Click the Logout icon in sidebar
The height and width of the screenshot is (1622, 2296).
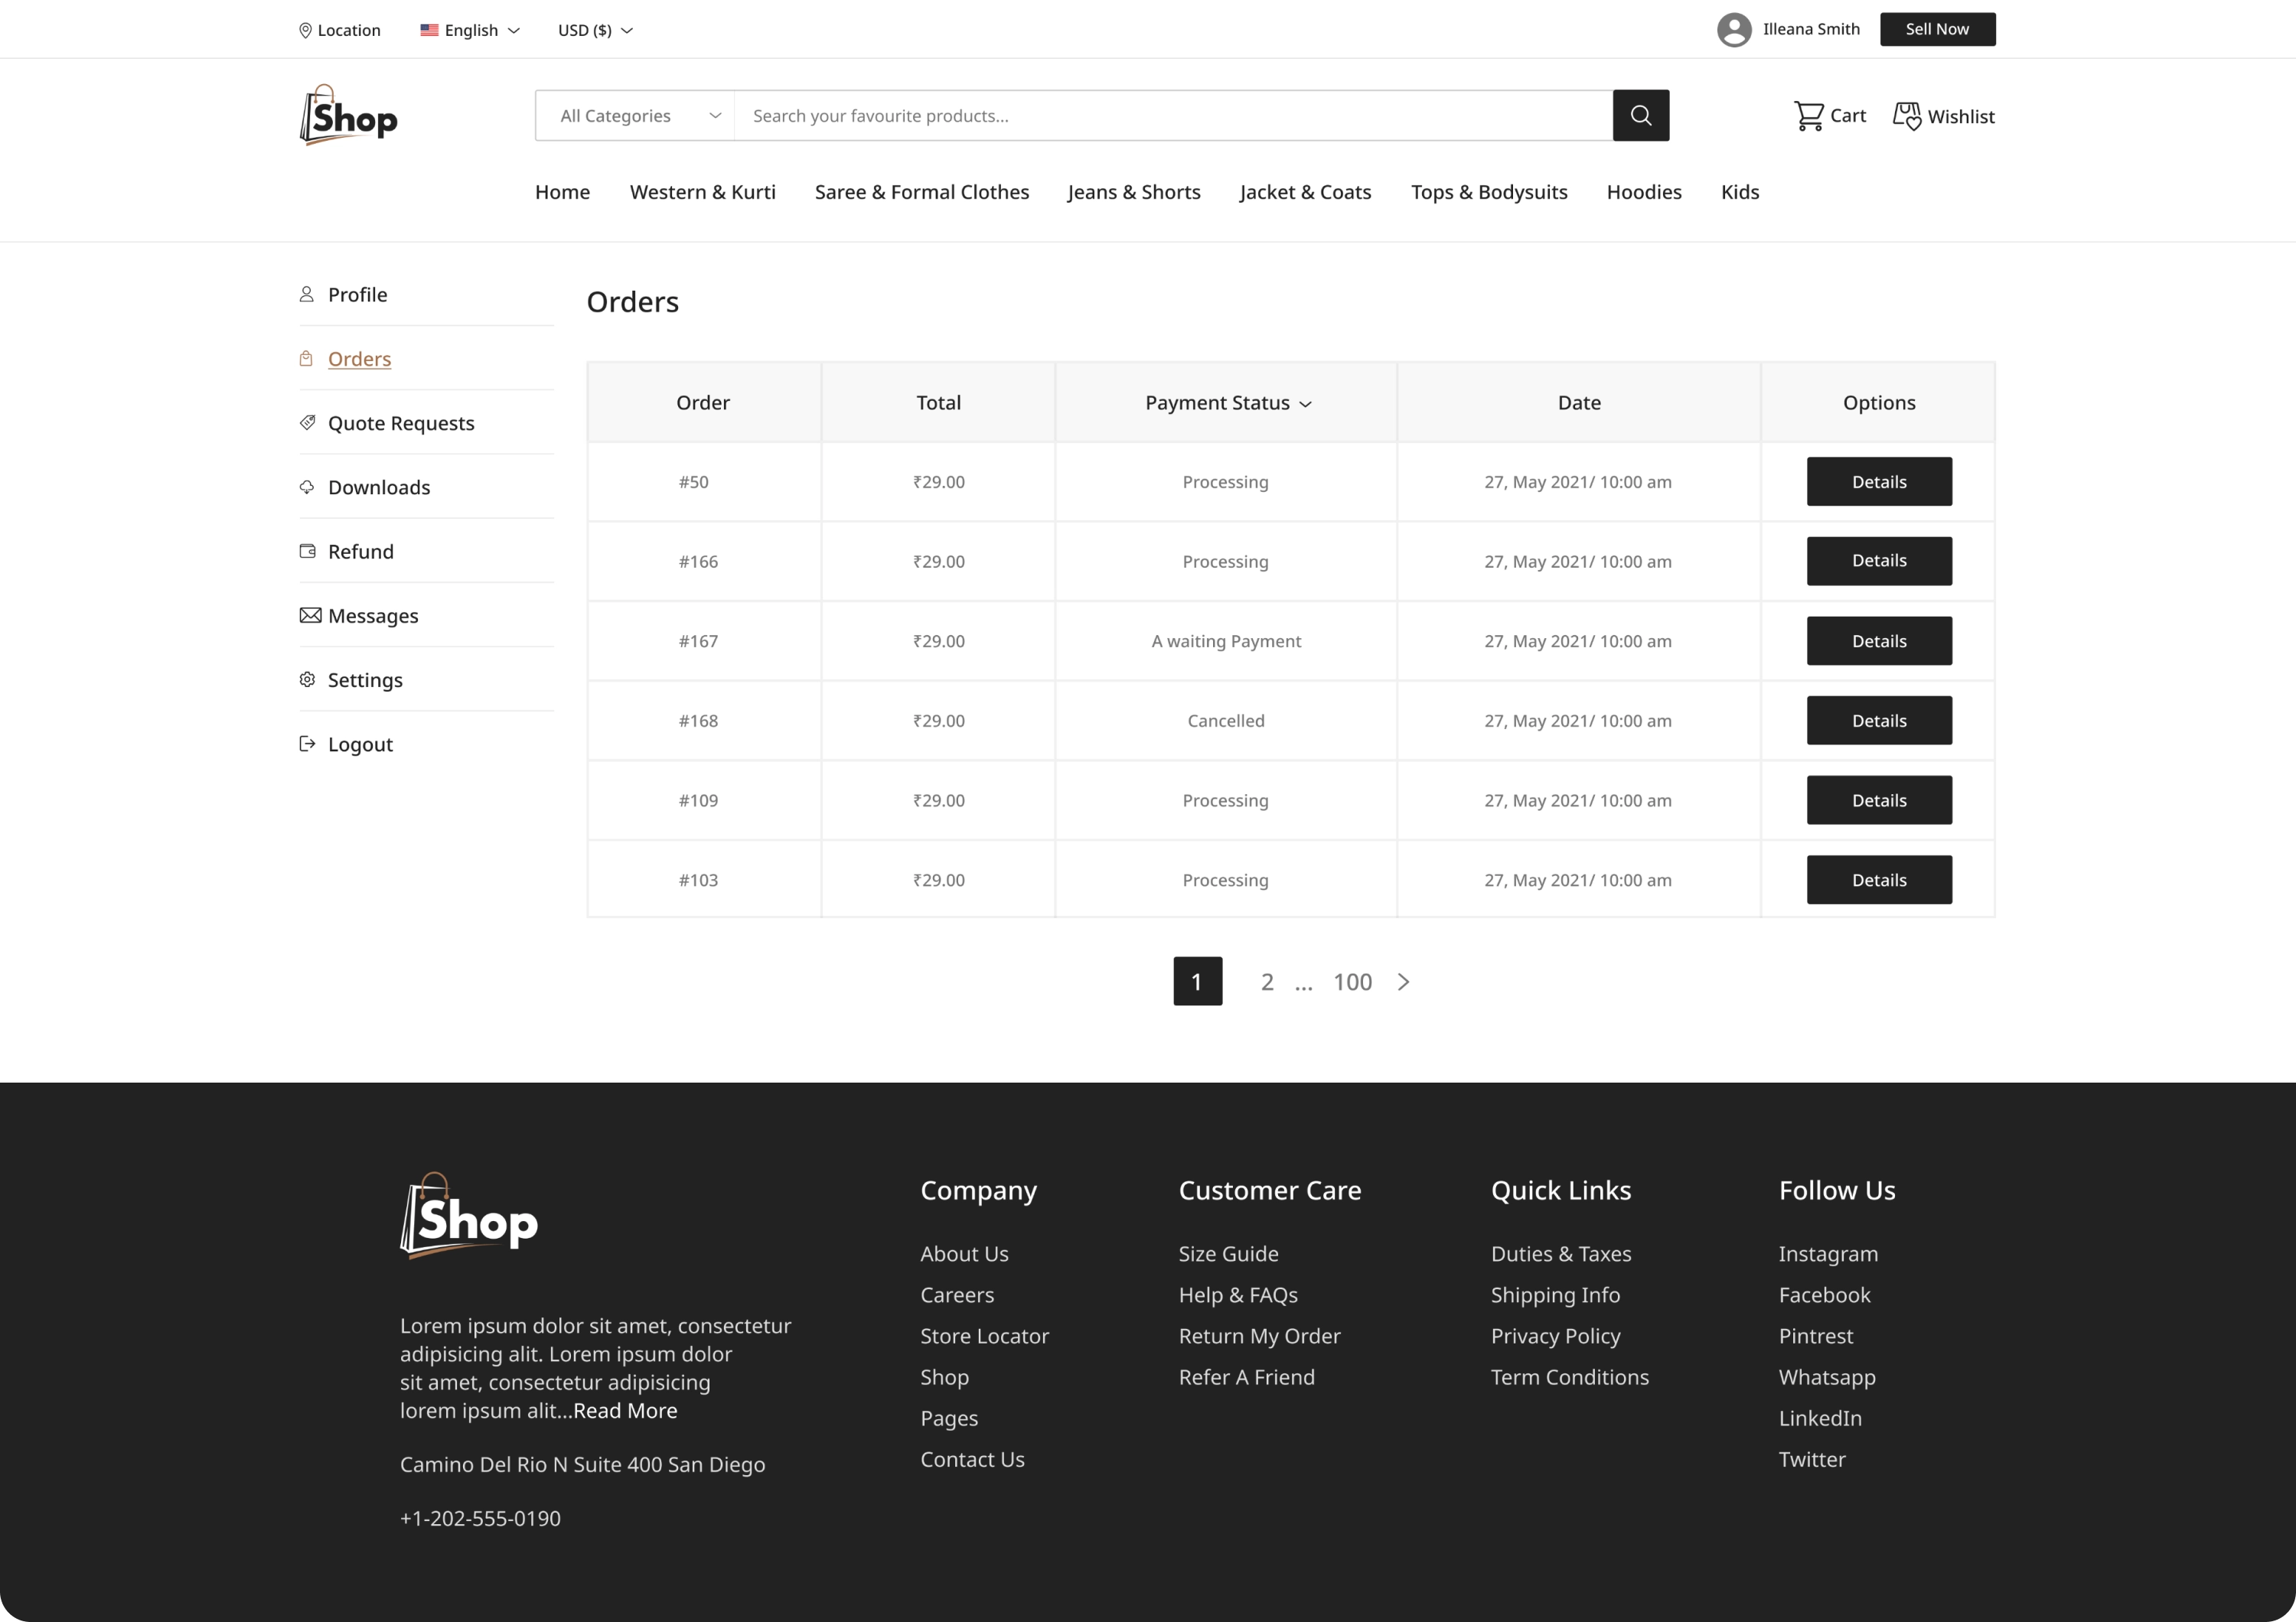[x=307, y=744]
